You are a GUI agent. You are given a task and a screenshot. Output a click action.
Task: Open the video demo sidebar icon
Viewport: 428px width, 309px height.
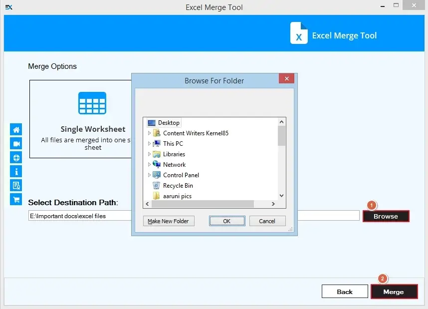pos(16,143)
